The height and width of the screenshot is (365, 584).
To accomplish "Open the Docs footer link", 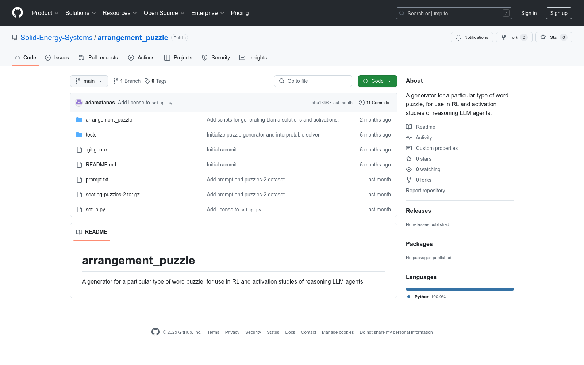I will click(x=290, y=332).
